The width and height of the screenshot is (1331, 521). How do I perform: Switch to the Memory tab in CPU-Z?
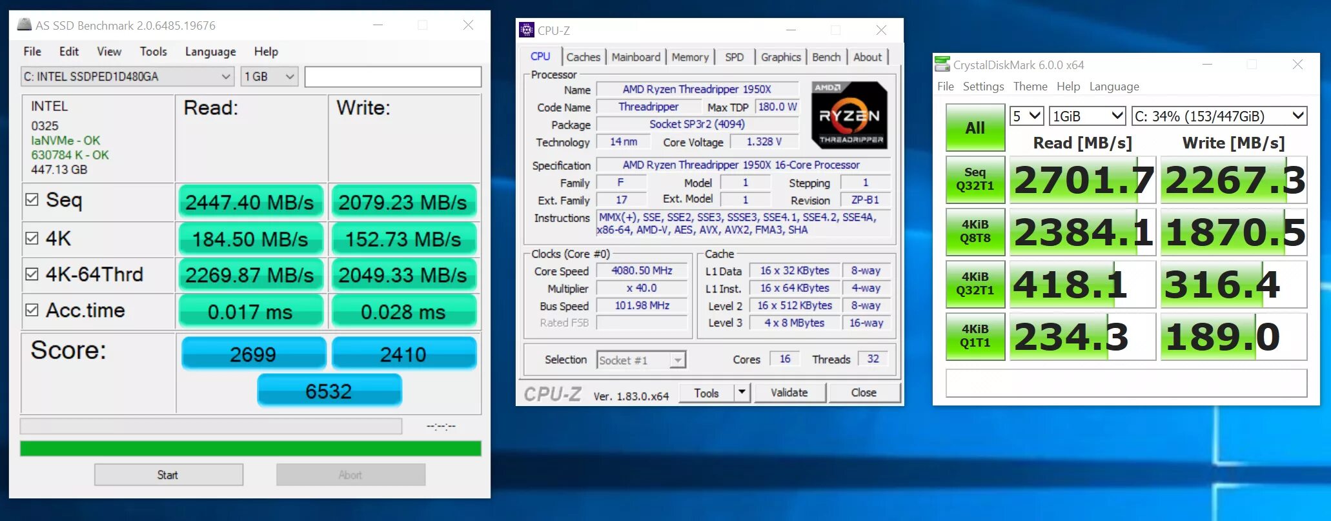690,57
